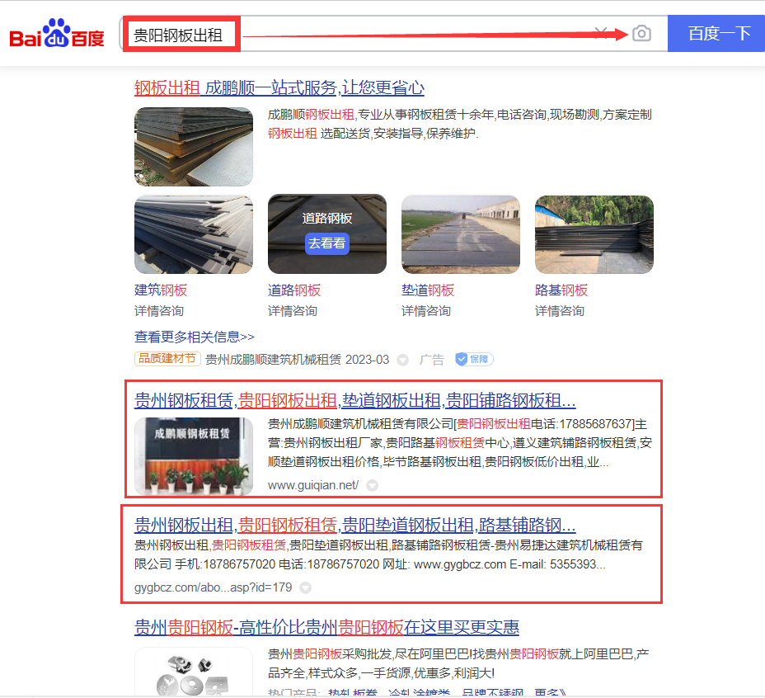Click the 去看看 button on 道路钢板 image

pos(327,243)
